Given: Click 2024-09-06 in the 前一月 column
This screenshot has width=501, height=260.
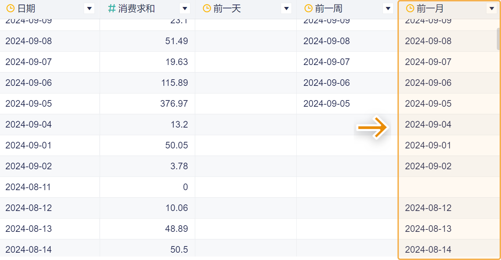Looking at the screenshot, I should [428, 83].
